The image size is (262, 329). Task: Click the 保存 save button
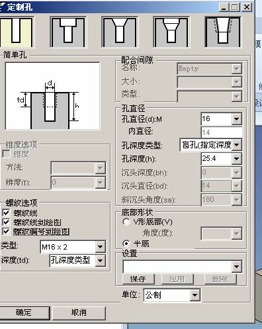[138, 279]
